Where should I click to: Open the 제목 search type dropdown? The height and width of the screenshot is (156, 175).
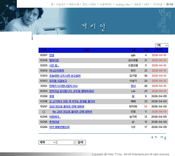47,142
